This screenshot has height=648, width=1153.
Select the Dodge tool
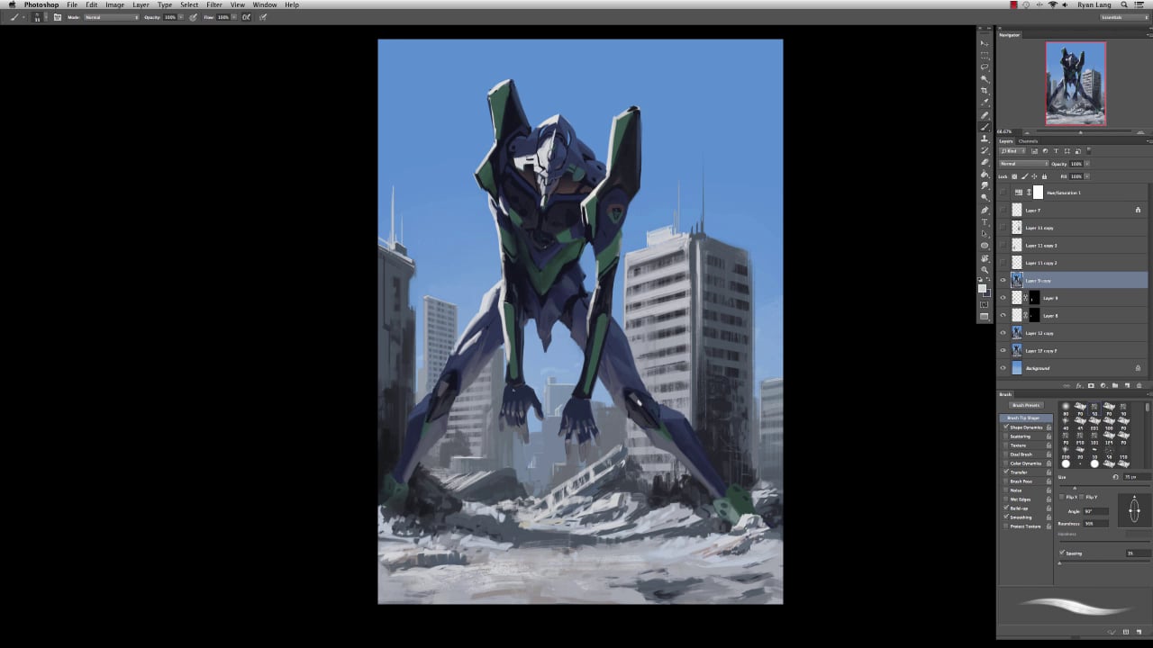pos(985,198)
